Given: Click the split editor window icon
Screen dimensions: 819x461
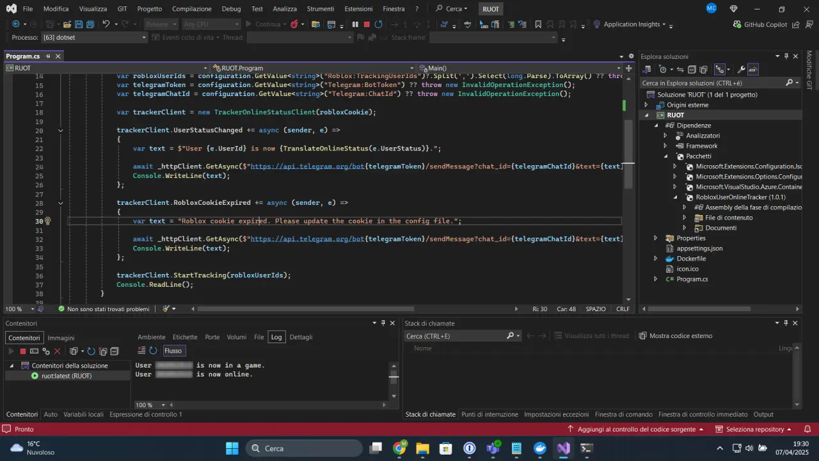Looking at the screenshot, I should (x=628, y=68).
